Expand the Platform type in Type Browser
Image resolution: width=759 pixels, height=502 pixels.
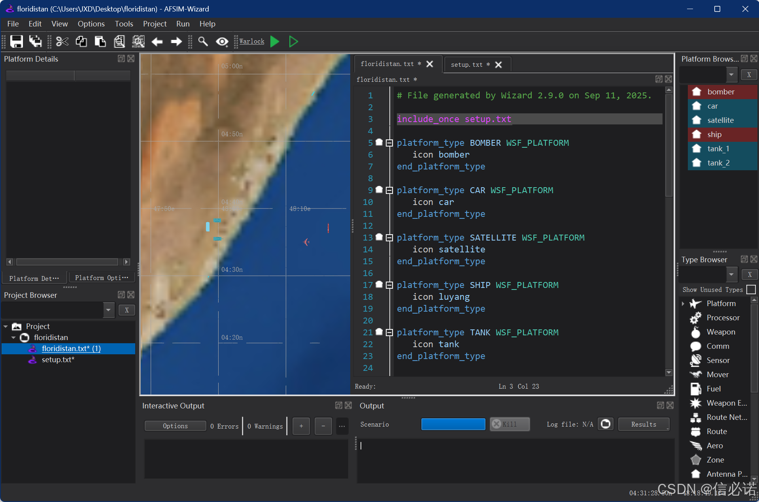[x=683, y=304]
